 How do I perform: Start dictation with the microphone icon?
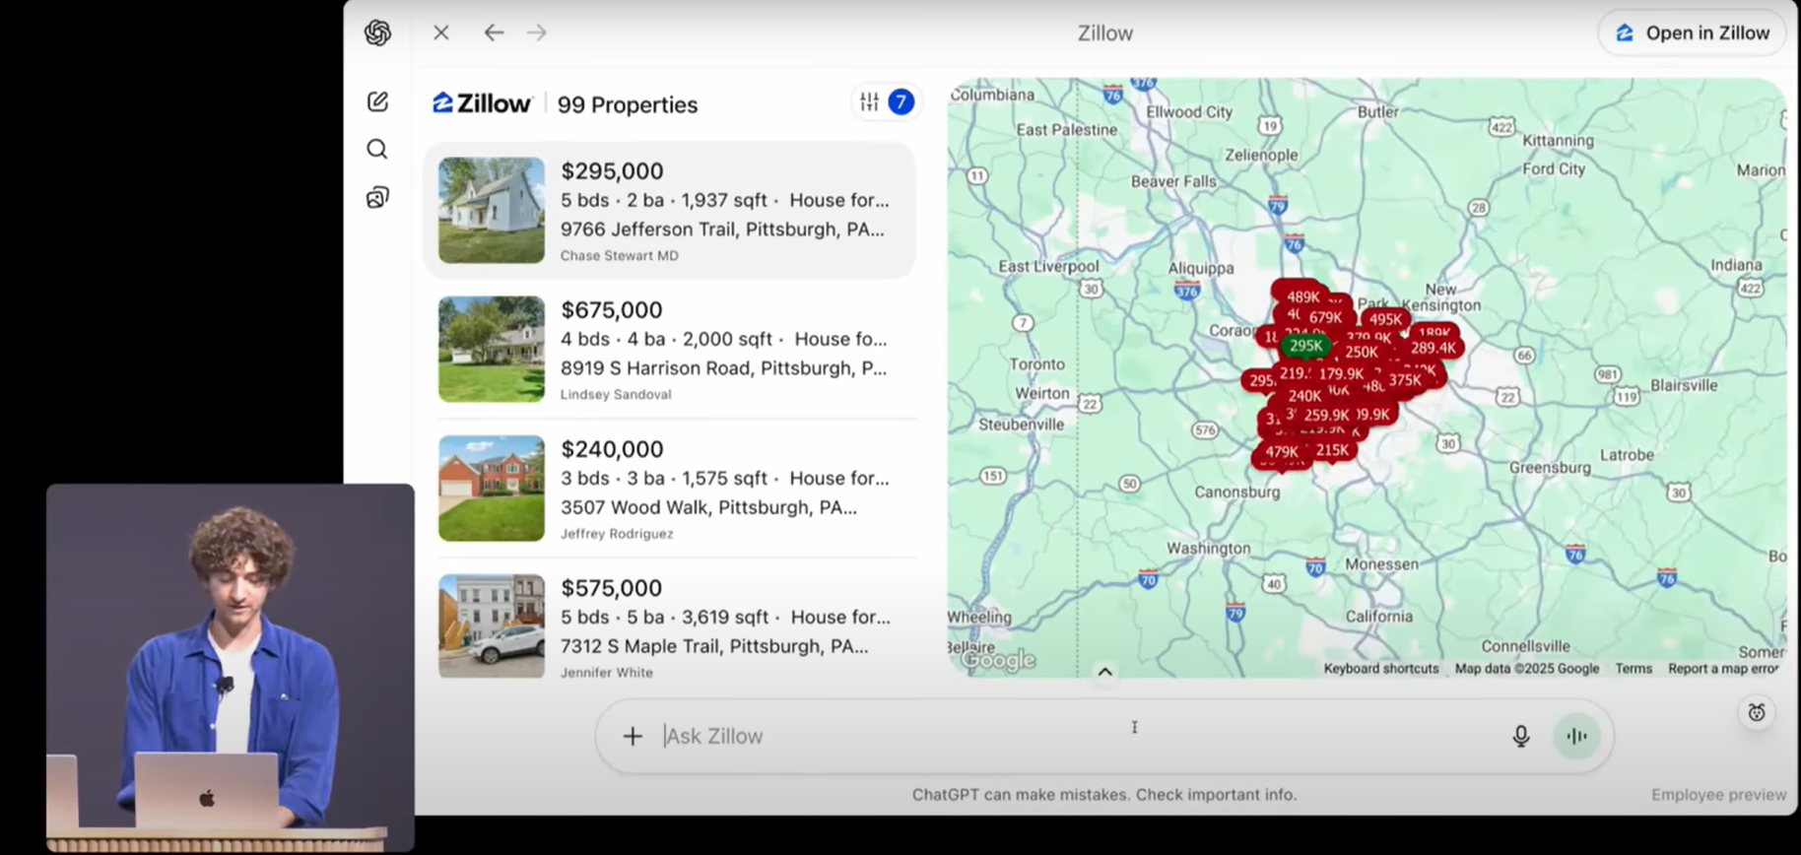point(1521,736)
